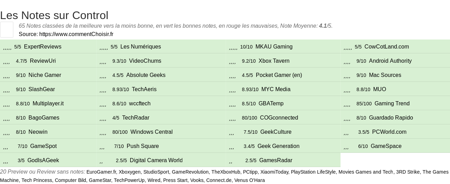Image resolution: width=450 pixels, height=184 pixels.
Task: Open the EuroGamer.fr preview link
Action: coord(101,172)
